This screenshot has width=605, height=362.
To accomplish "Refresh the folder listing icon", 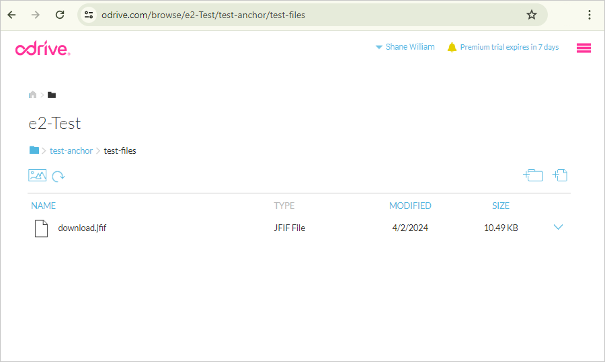I will tap(58, 176).
